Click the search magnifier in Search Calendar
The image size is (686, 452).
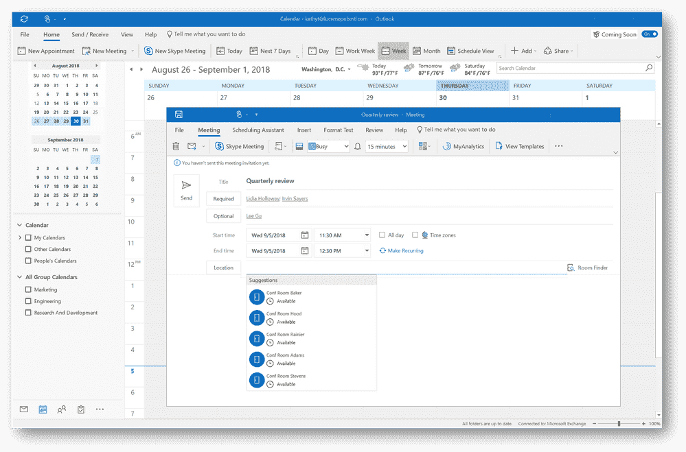pyautogui.click(x=649, y=68)
